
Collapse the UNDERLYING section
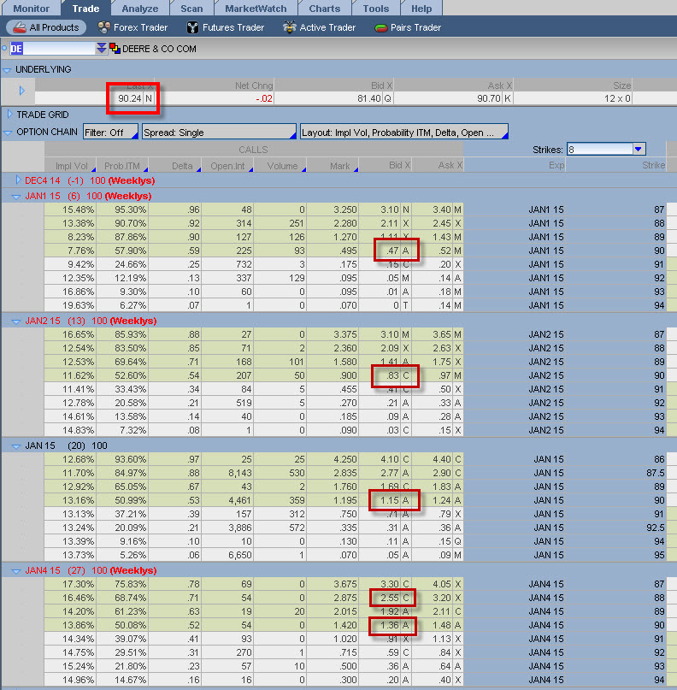pyautogui.click(x=8, y=69)
